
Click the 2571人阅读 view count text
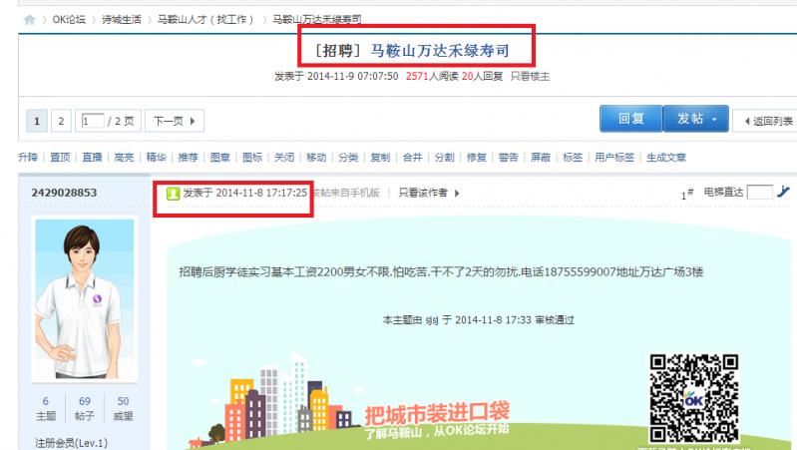tap(432, 76)
